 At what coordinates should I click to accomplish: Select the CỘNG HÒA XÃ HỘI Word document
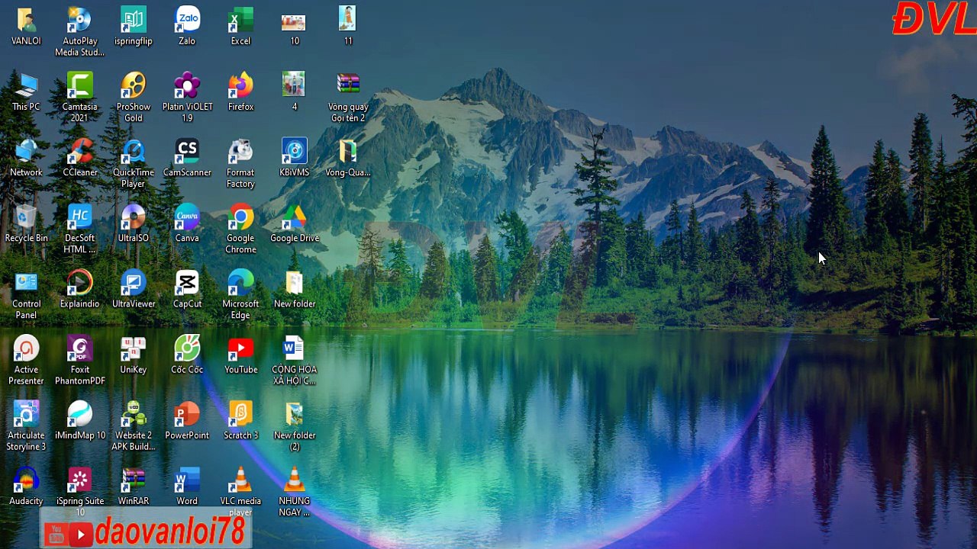click(295, 348)
